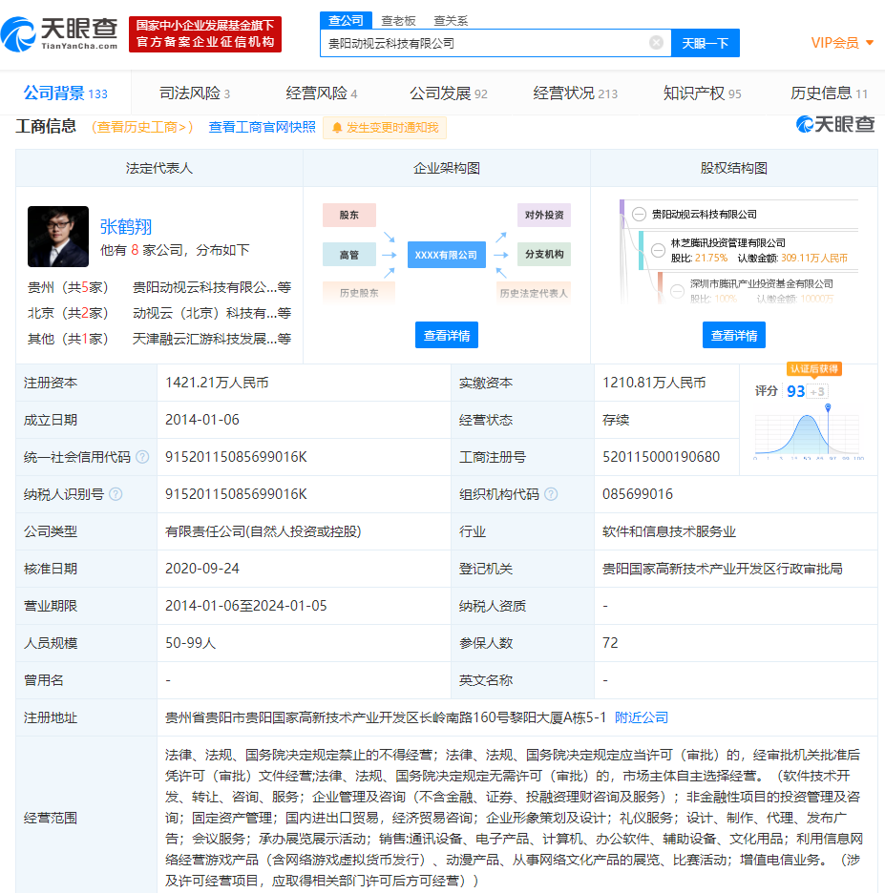Select business status value 存续

(616, 420)
